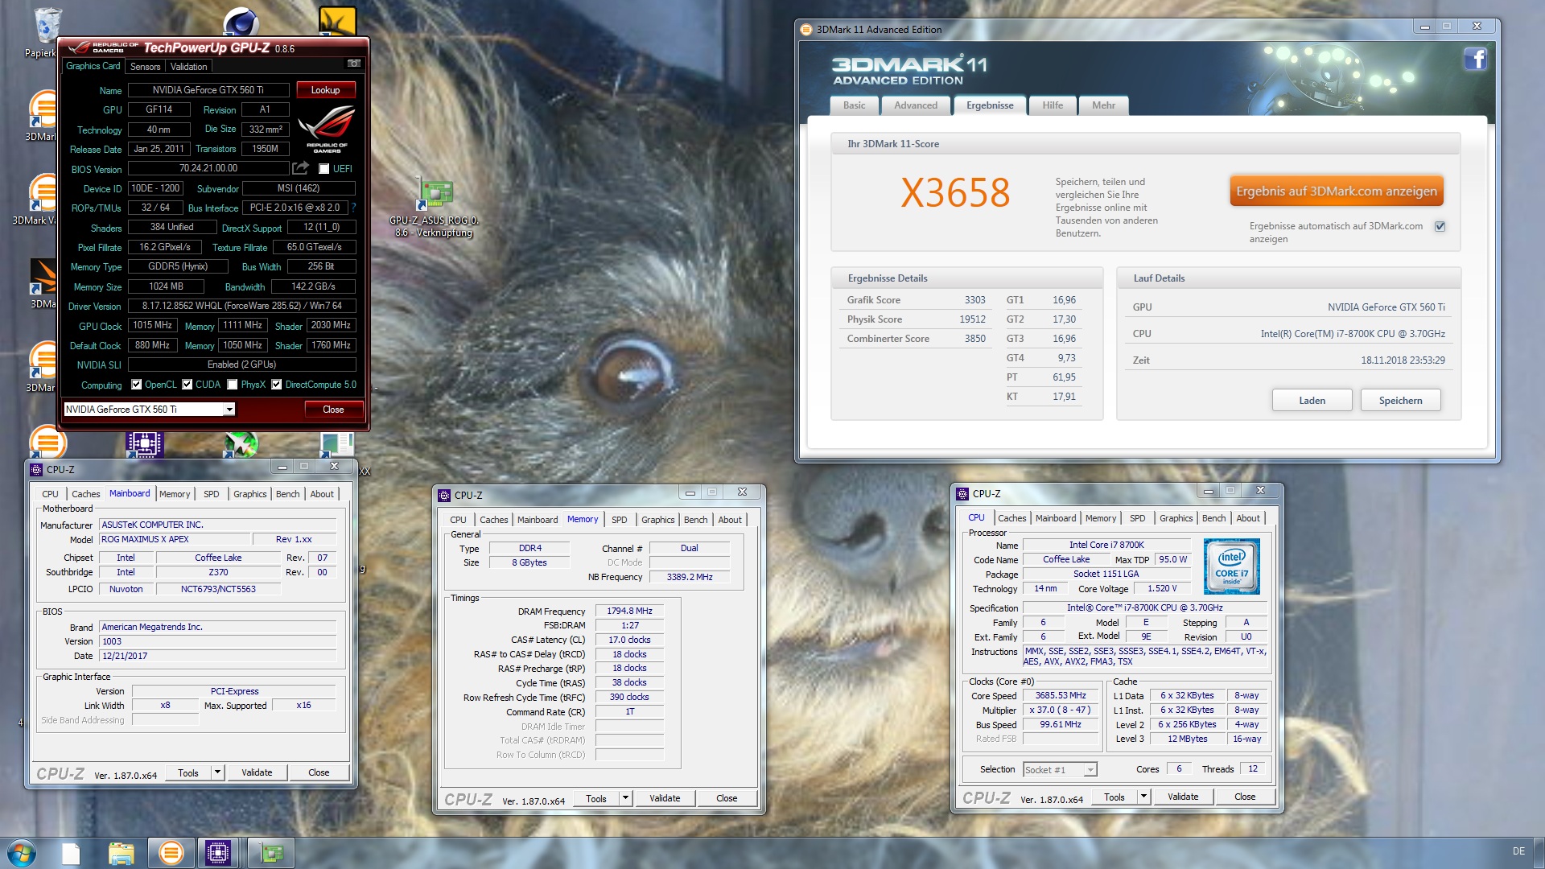Open the green star desktop shortcut icon
1545x869 pixels.
241,444
